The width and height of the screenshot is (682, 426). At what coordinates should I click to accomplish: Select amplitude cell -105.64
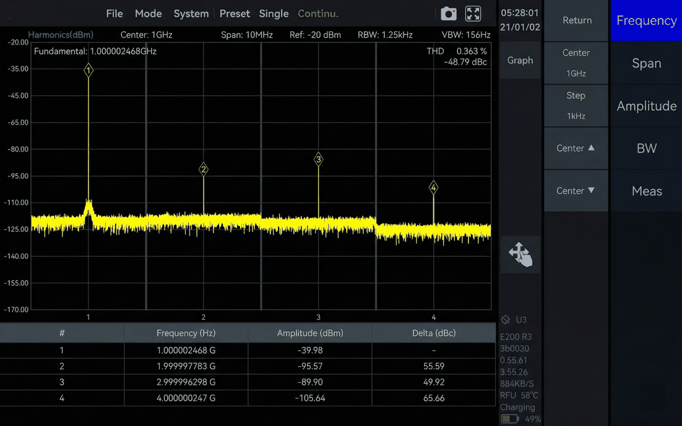[x=310, y=398]
